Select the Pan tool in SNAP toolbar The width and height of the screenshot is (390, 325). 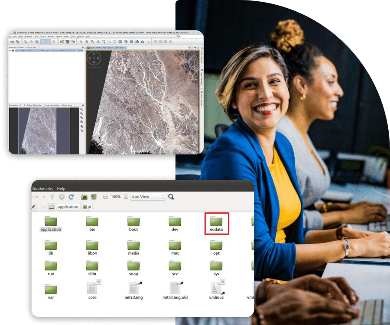tap(87, 42)
